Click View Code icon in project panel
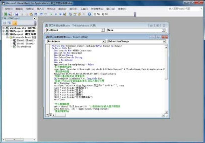 click(x=5, y=23)
